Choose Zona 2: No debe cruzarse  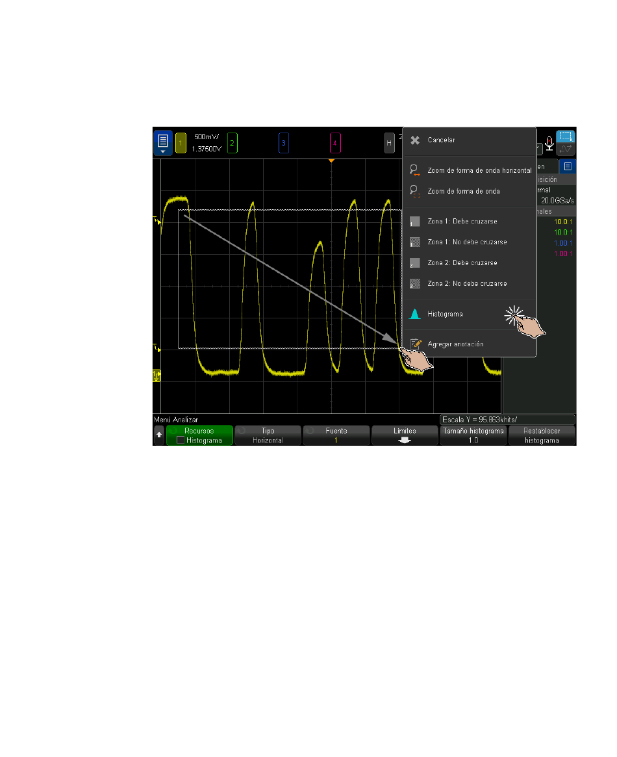[470, 284]
